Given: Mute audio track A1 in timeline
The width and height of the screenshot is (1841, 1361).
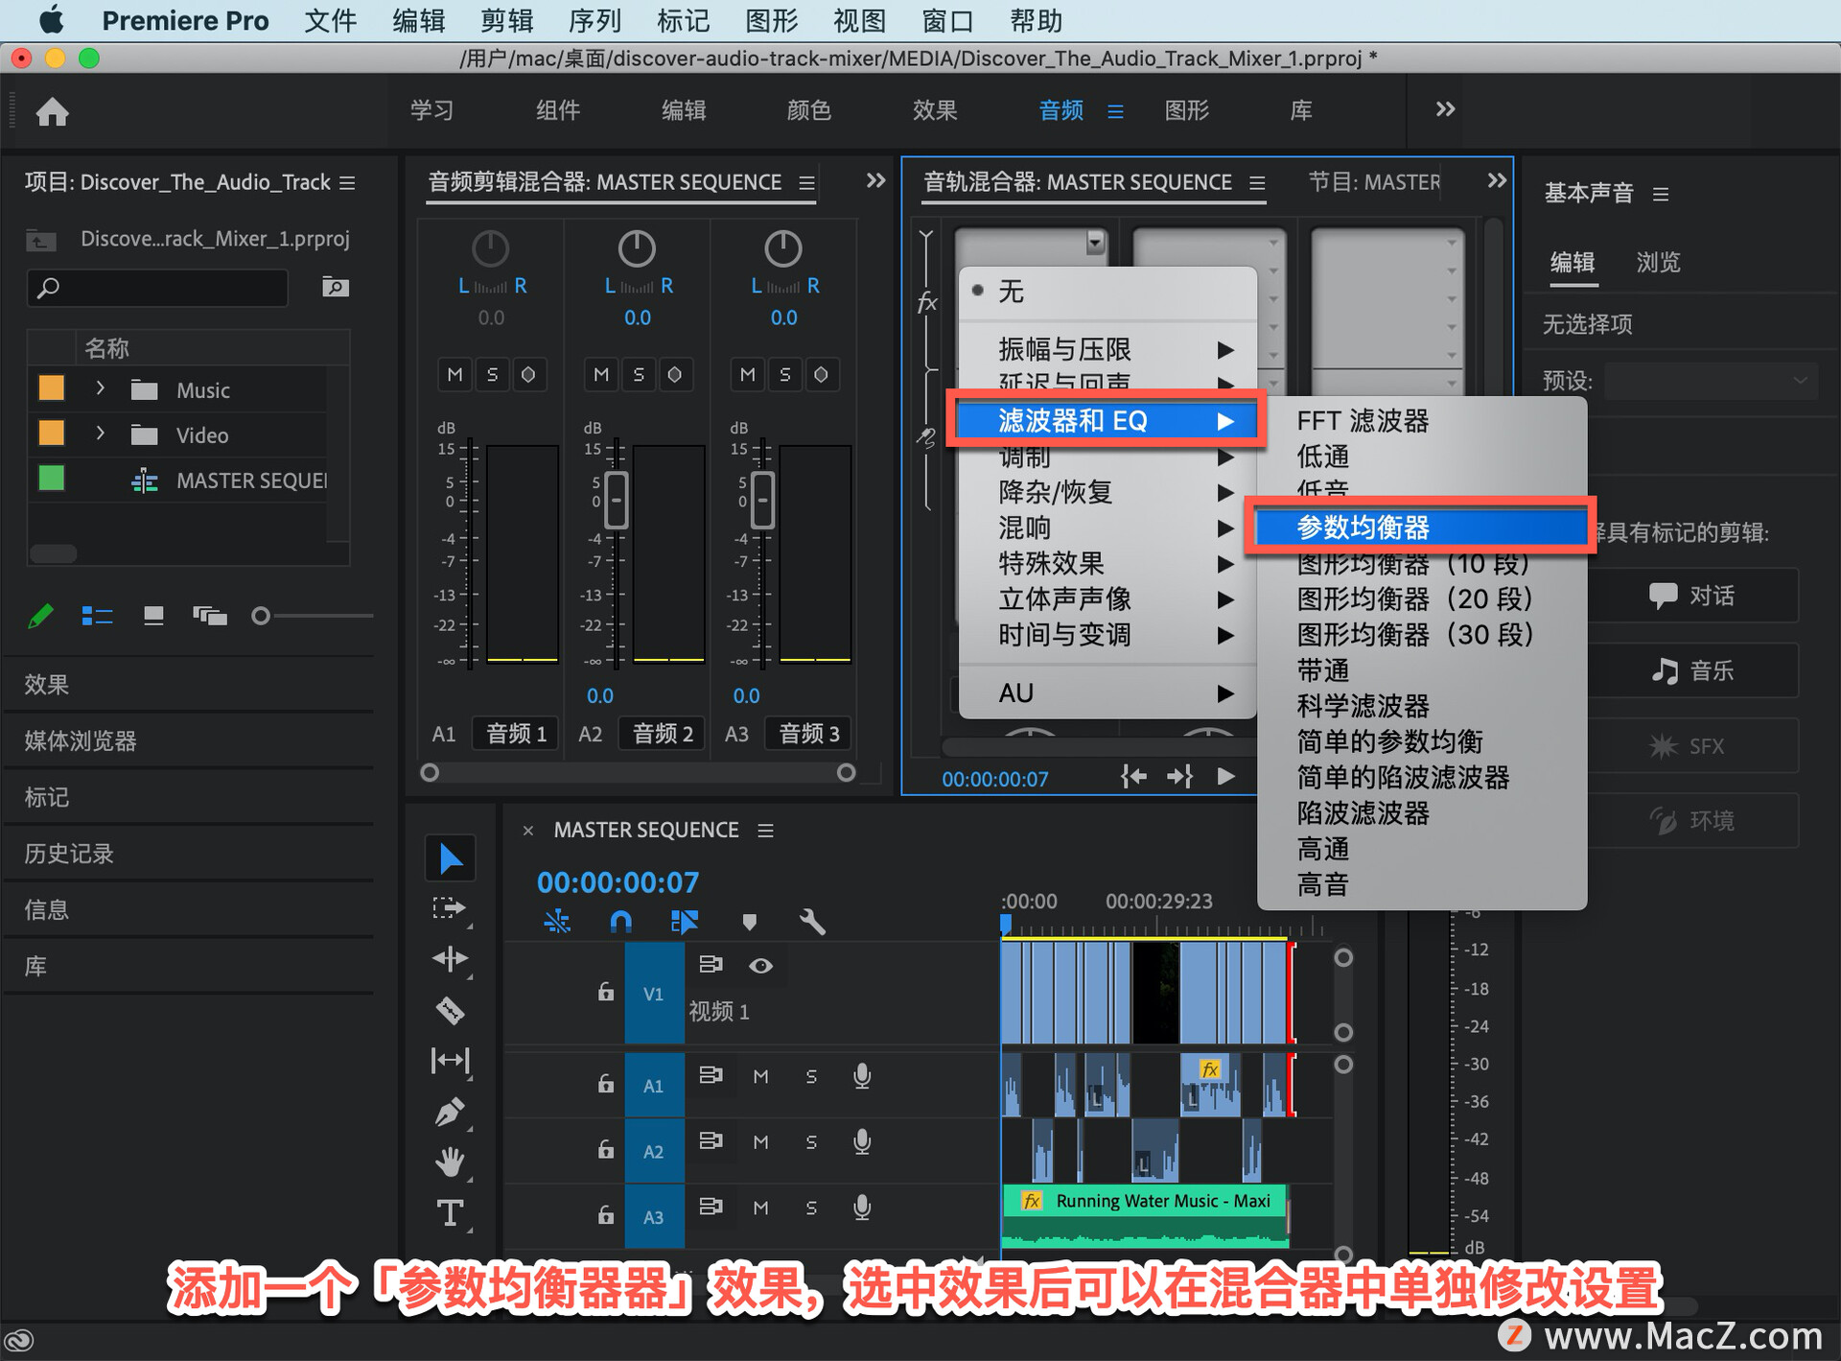Looking at the screenshot, I should 760,1076.
